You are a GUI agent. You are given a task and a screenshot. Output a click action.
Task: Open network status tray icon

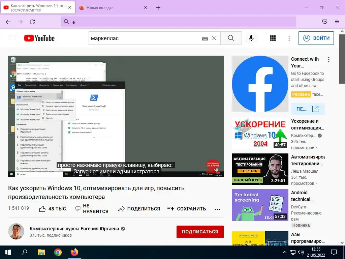(293, 252)
